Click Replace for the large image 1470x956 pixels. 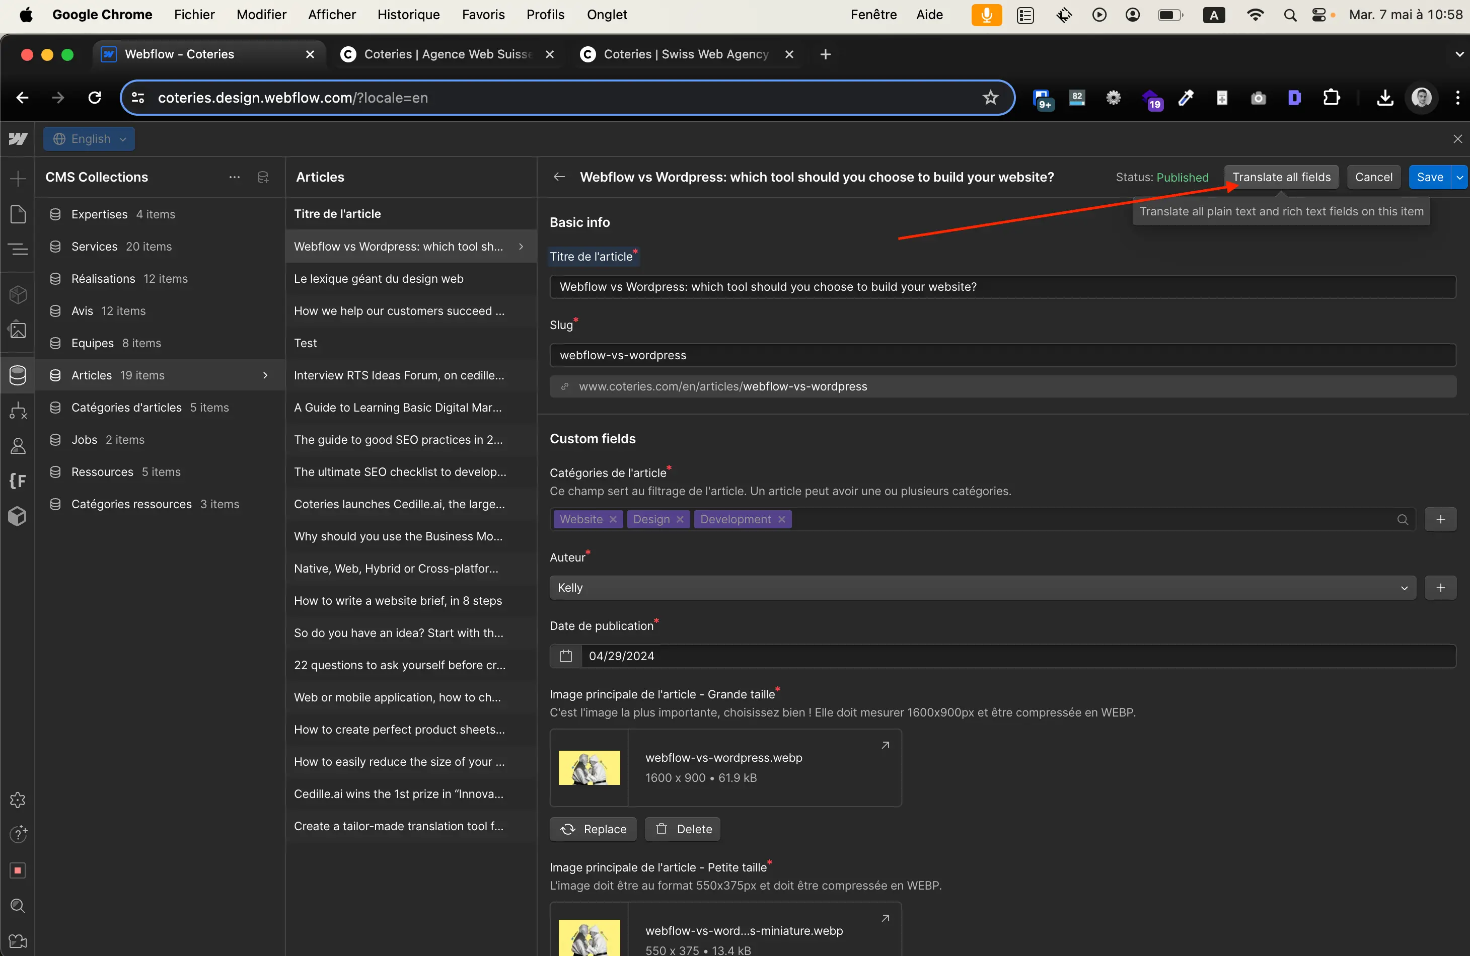(593, 829)
